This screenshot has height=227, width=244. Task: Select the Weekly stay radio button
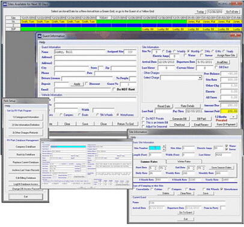[x=174, y=51]
